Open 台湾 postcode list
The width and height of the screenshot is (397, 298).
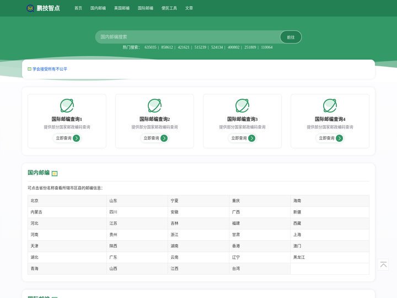(x=236, y=269)
